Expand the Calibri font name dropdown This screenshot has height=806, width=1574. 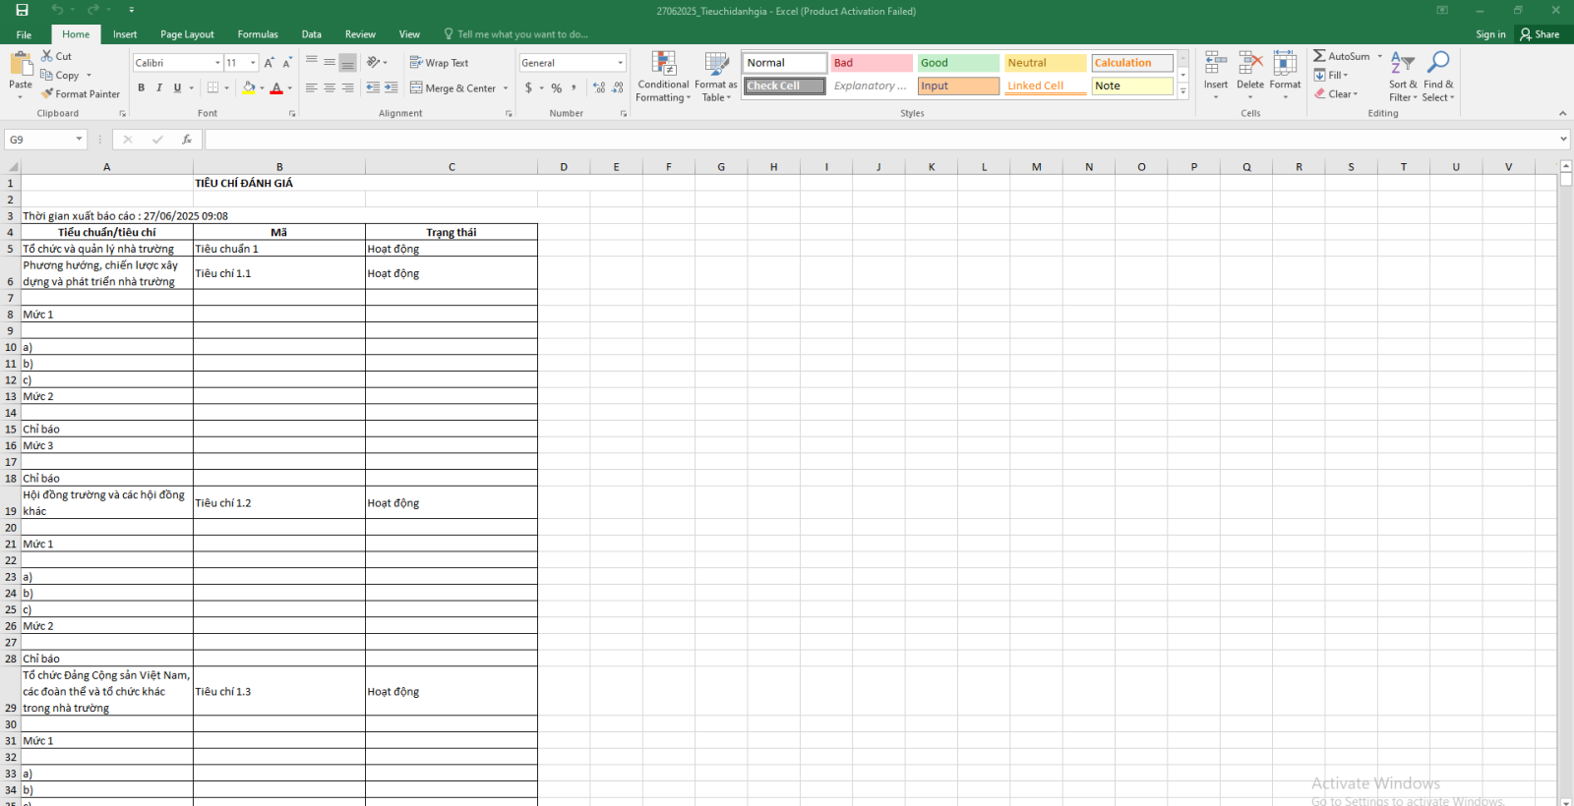coord(217,63)
